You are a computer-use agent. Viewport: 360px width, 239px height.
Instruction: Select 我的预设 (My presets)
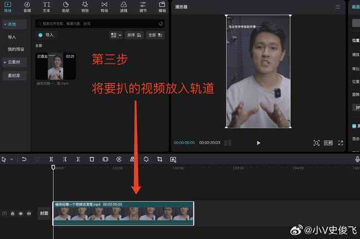coord(16,49)
